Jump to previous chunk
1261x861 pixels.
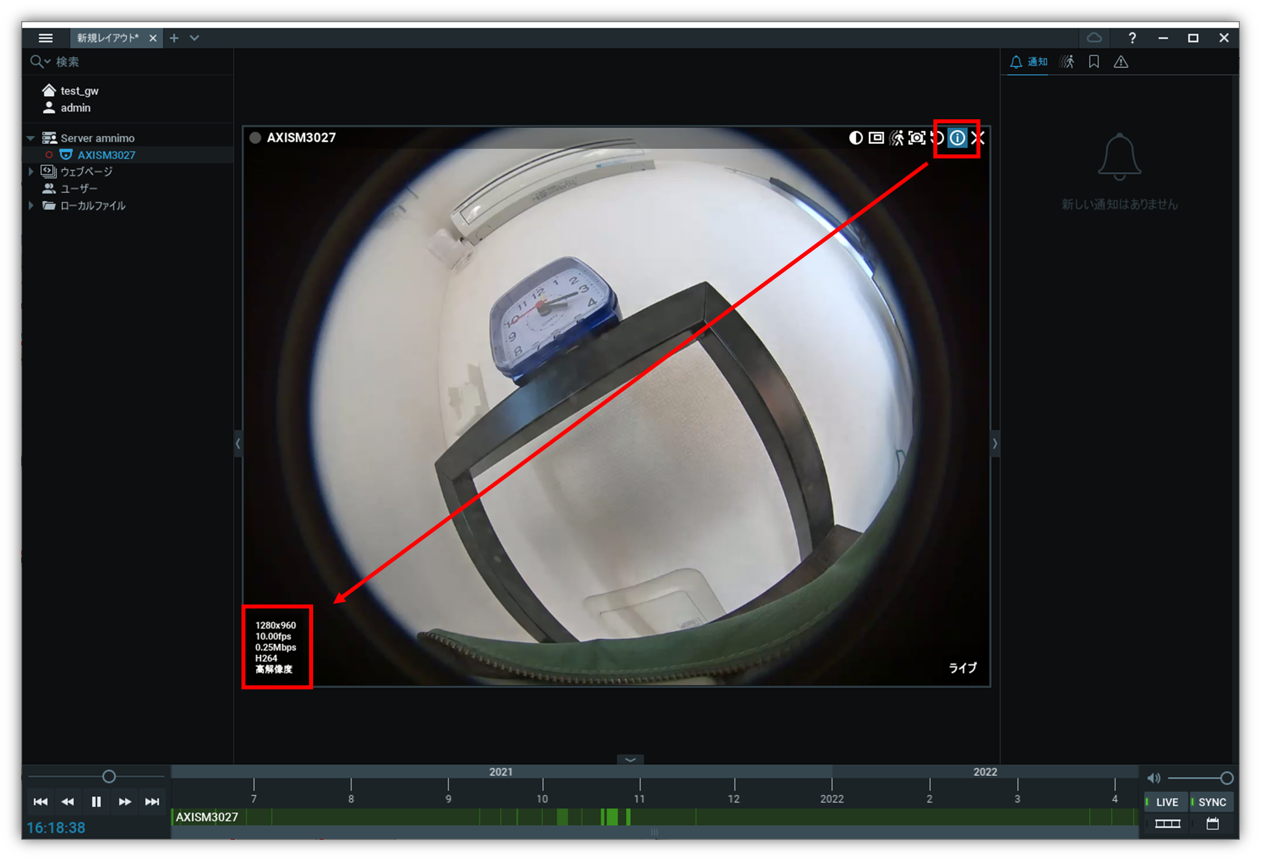coord(40,801)
